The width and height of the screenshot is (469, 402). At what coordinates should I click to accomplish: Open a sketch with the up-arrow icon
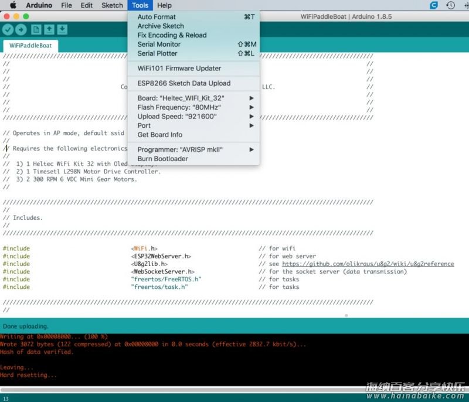coord(49,29)
